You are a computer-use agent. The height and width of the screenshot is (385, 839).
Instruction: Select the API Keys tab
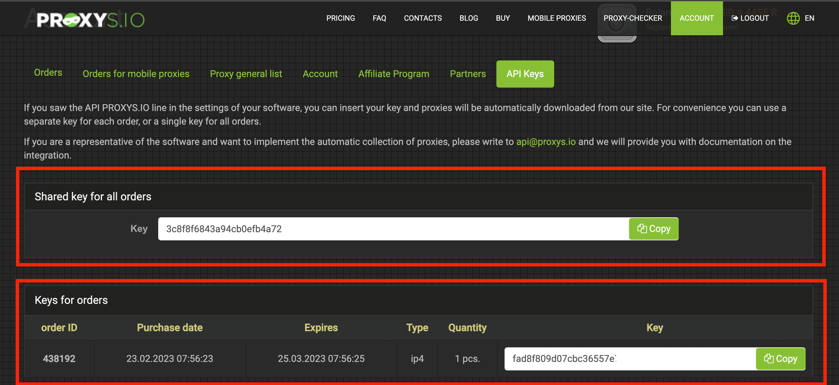tap(525, 74)
